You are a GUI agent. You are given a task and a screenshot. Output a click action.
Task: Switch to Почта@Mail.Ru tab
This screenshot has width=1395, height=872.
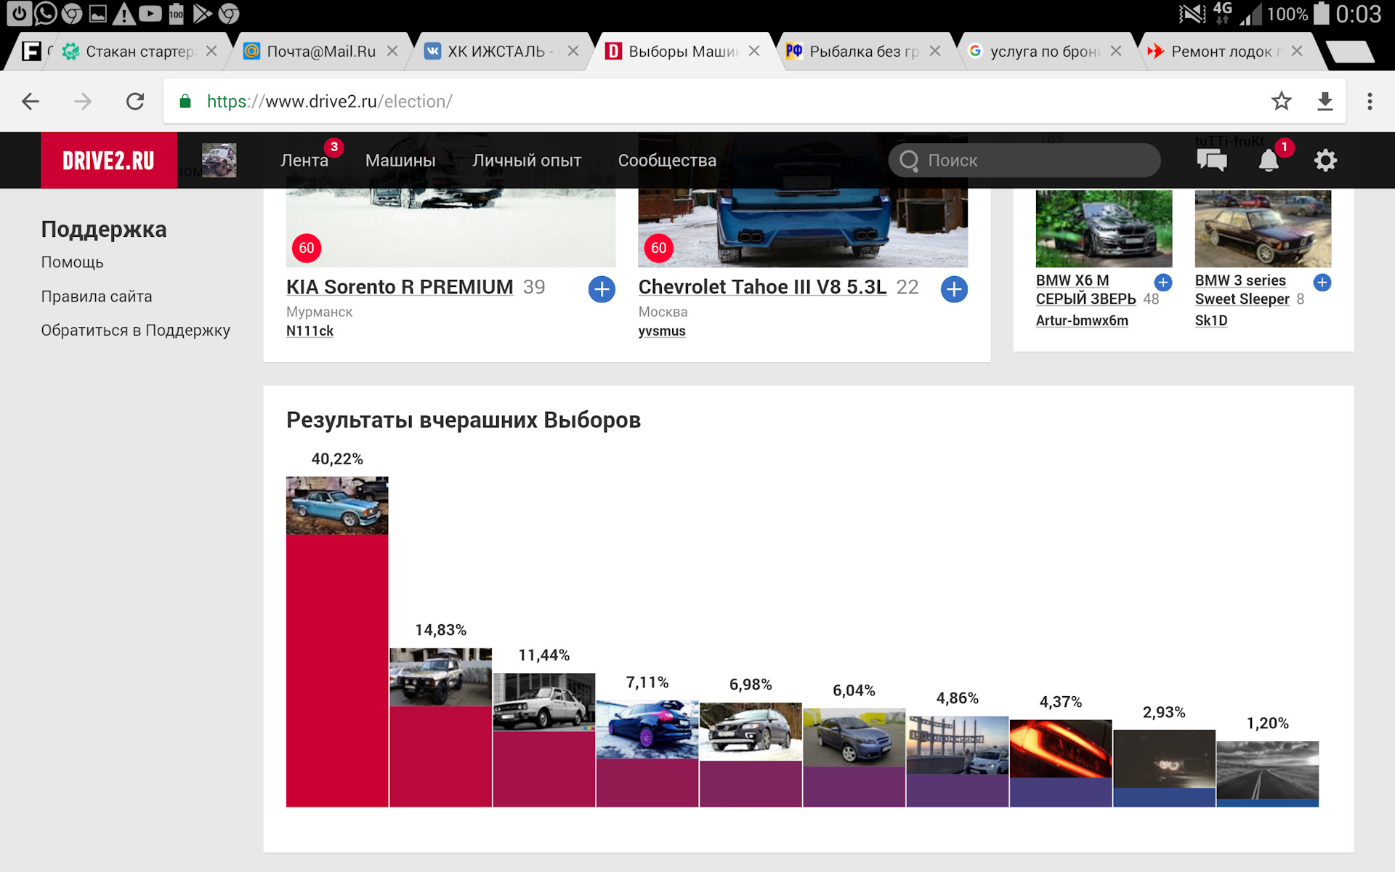click(320, 52)
